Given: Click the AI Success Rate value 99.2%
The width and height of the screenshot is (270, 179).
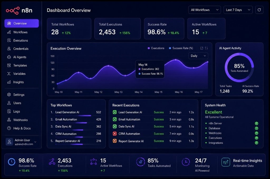Looking at the screenshot, I should [x=248, y=91].
